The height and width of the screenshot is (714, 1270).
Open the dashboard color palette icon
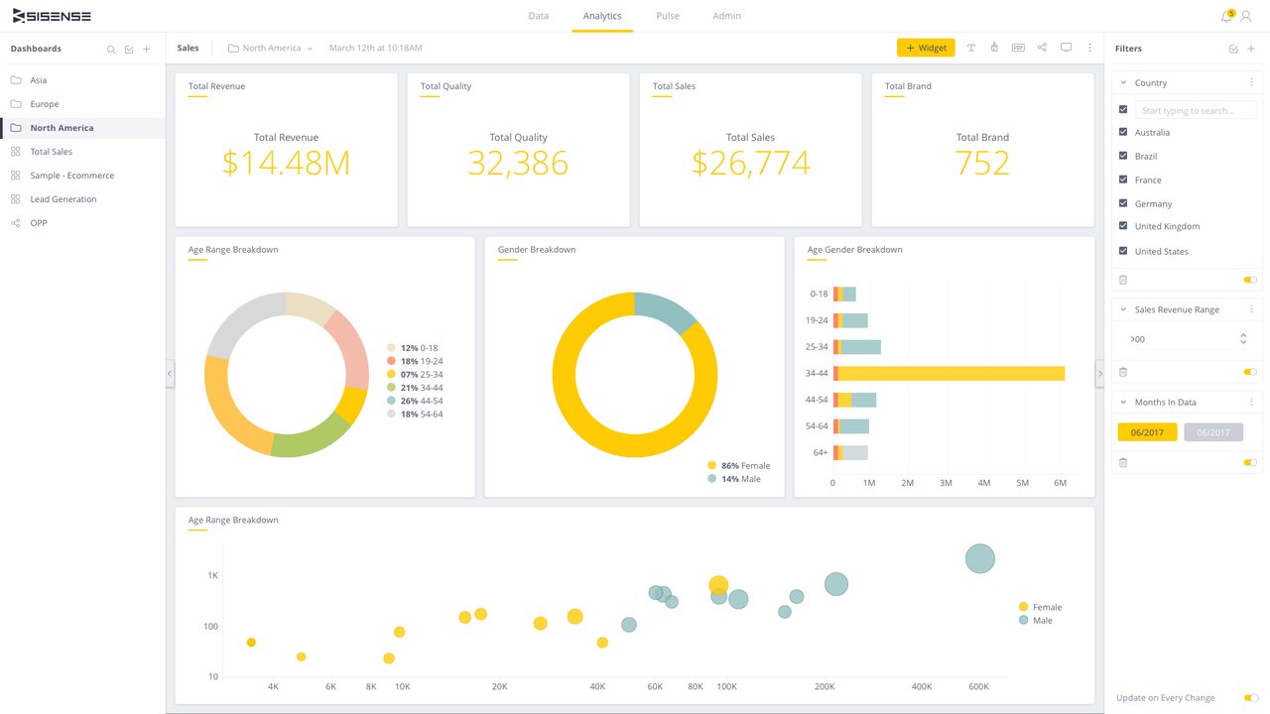(x=994, y=48)
